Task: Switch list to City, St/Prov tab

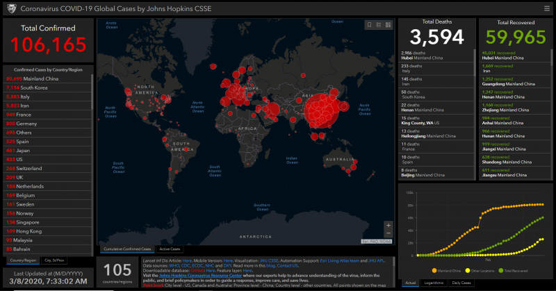Action: pos(54,260)
